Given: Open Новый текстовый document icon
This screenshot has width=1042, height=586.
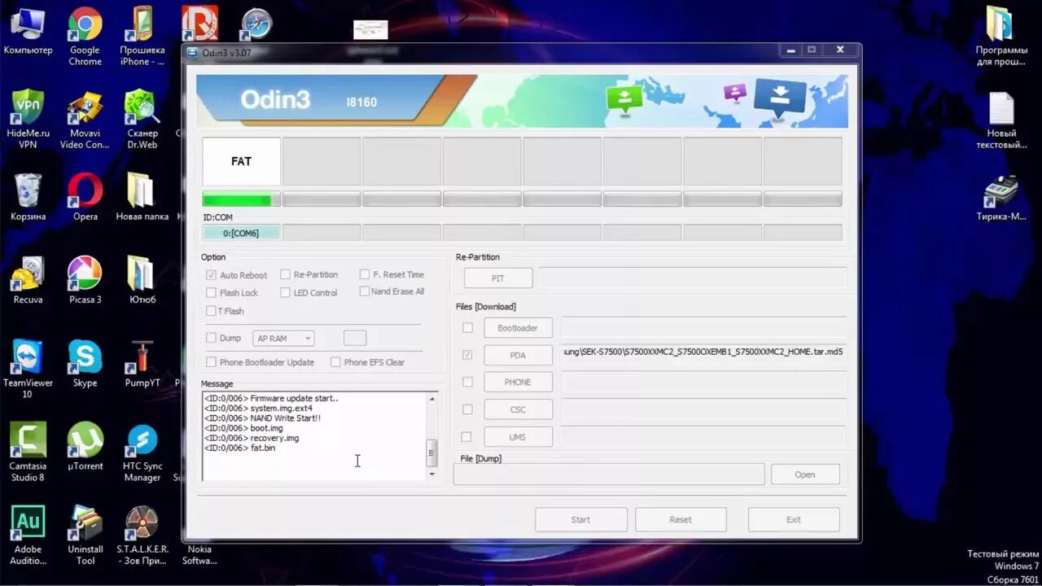Looking at the screenshot, I should [1000, 120].
